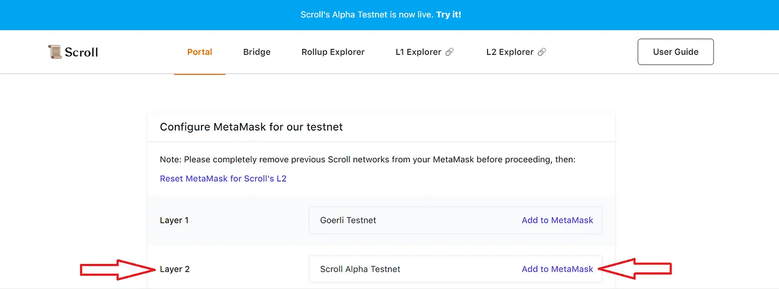
Task: Open the L1 Explorer menu text
Action: click(418, 52)
